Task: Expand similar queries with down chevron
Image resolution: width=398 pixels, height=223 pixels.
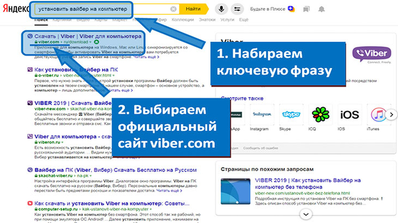Action: 306,214
